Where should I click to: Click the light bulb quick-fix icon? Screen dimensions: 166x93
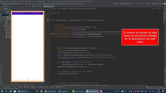tap(52, 34)
